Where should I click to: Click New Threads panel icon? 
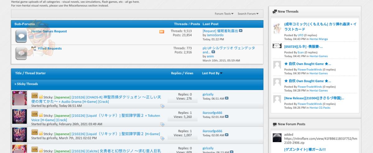click(275, 11)
